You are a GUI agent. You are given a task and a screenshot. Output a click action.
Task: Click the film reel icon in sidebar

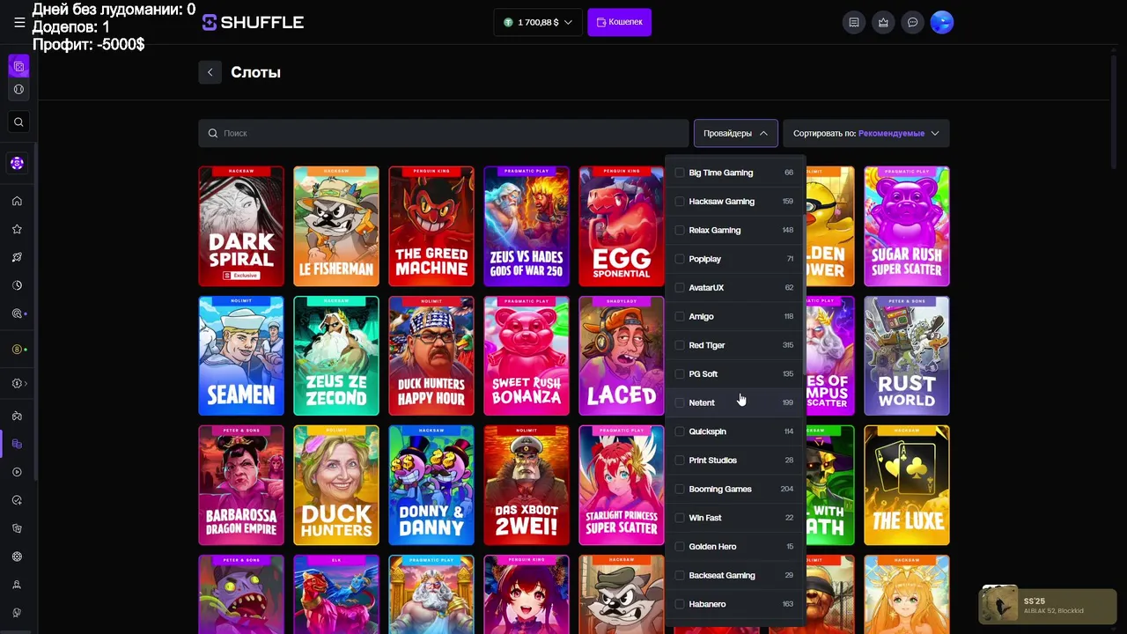tap(17, 557)
